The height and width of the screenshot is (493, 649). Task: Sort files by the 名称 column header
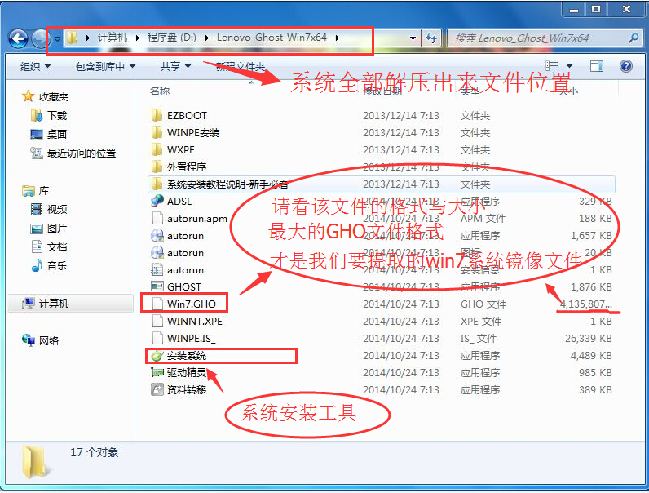pos(161,91)
